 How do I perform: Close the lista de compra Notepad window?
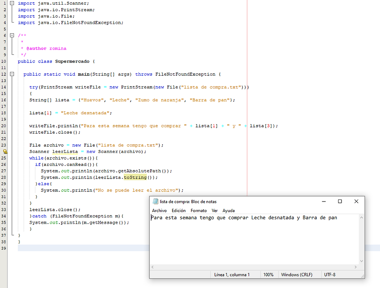pyautogui.click(x=356, y=201)
